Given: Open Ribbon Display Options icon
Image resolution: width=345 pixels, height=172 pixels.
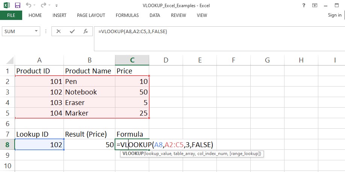Looking at the screenshot, I should point(315,5).
